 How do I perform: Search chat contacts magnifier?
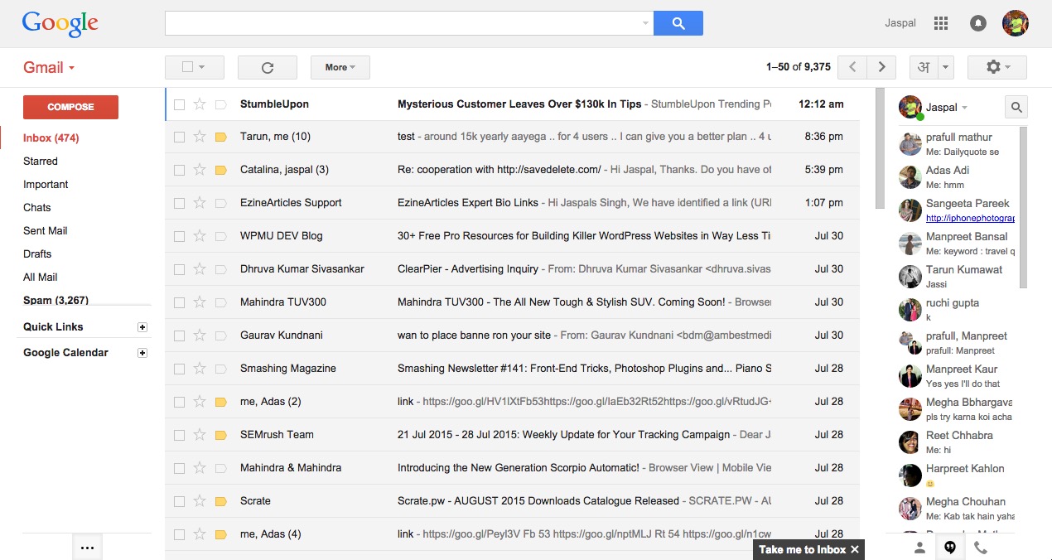pos(1016,107)
